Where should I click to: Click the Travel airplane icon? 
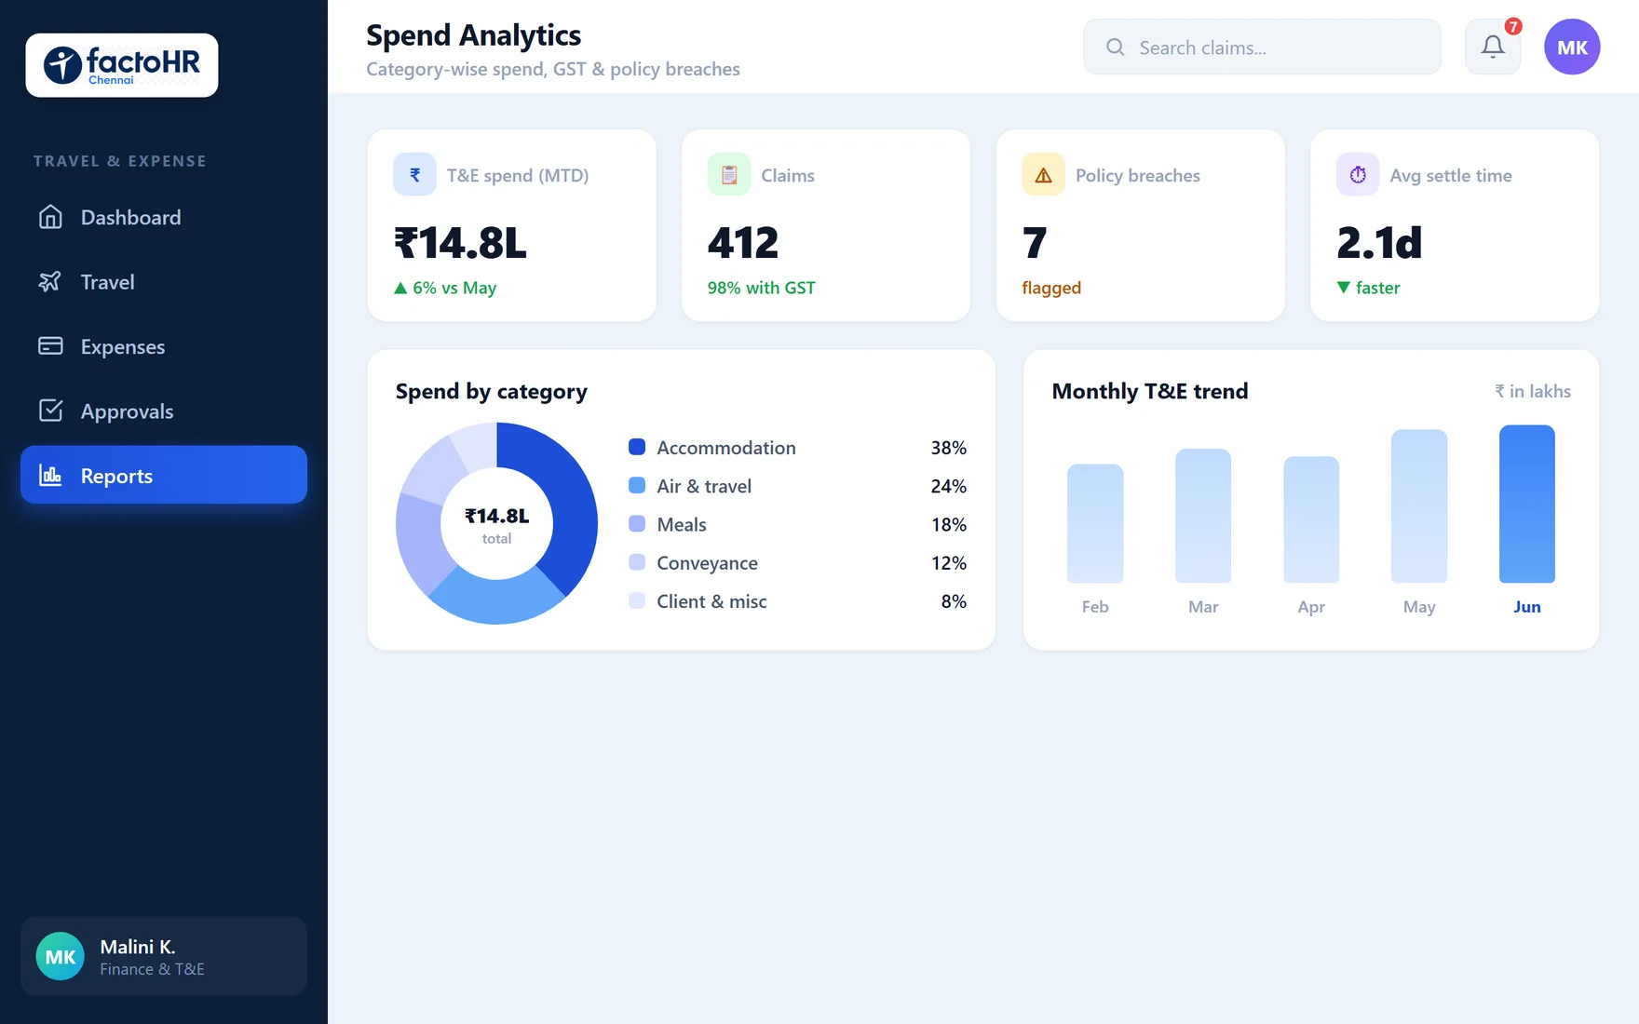point(50,281)
